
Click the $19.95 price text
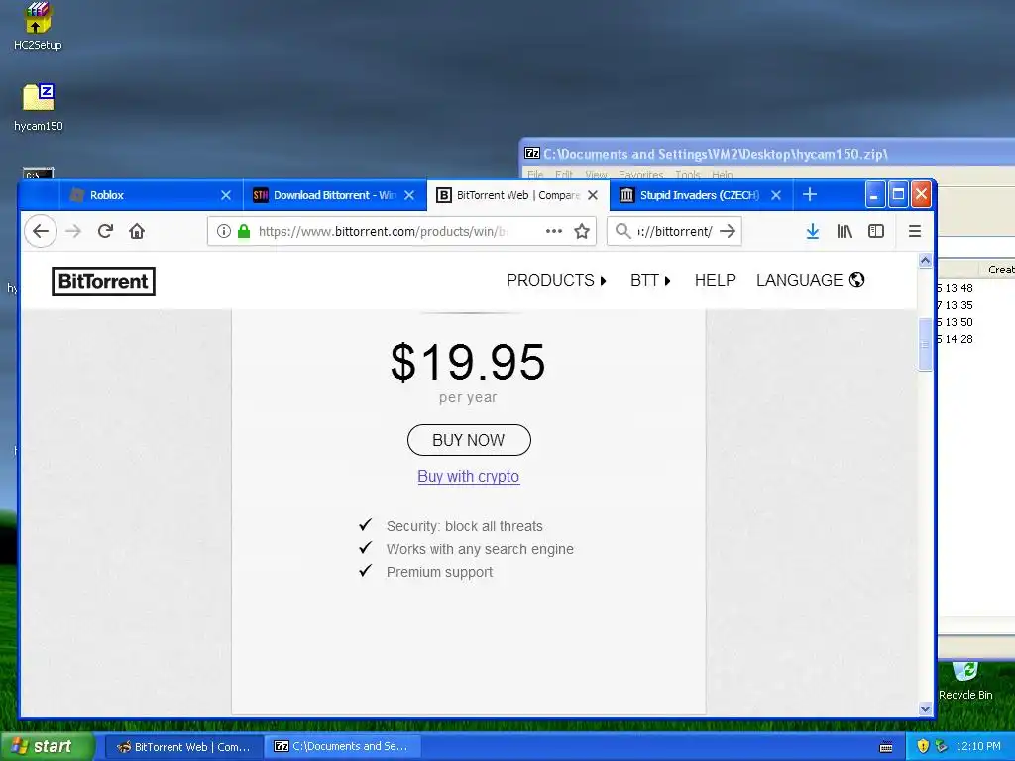pos(468,362)
